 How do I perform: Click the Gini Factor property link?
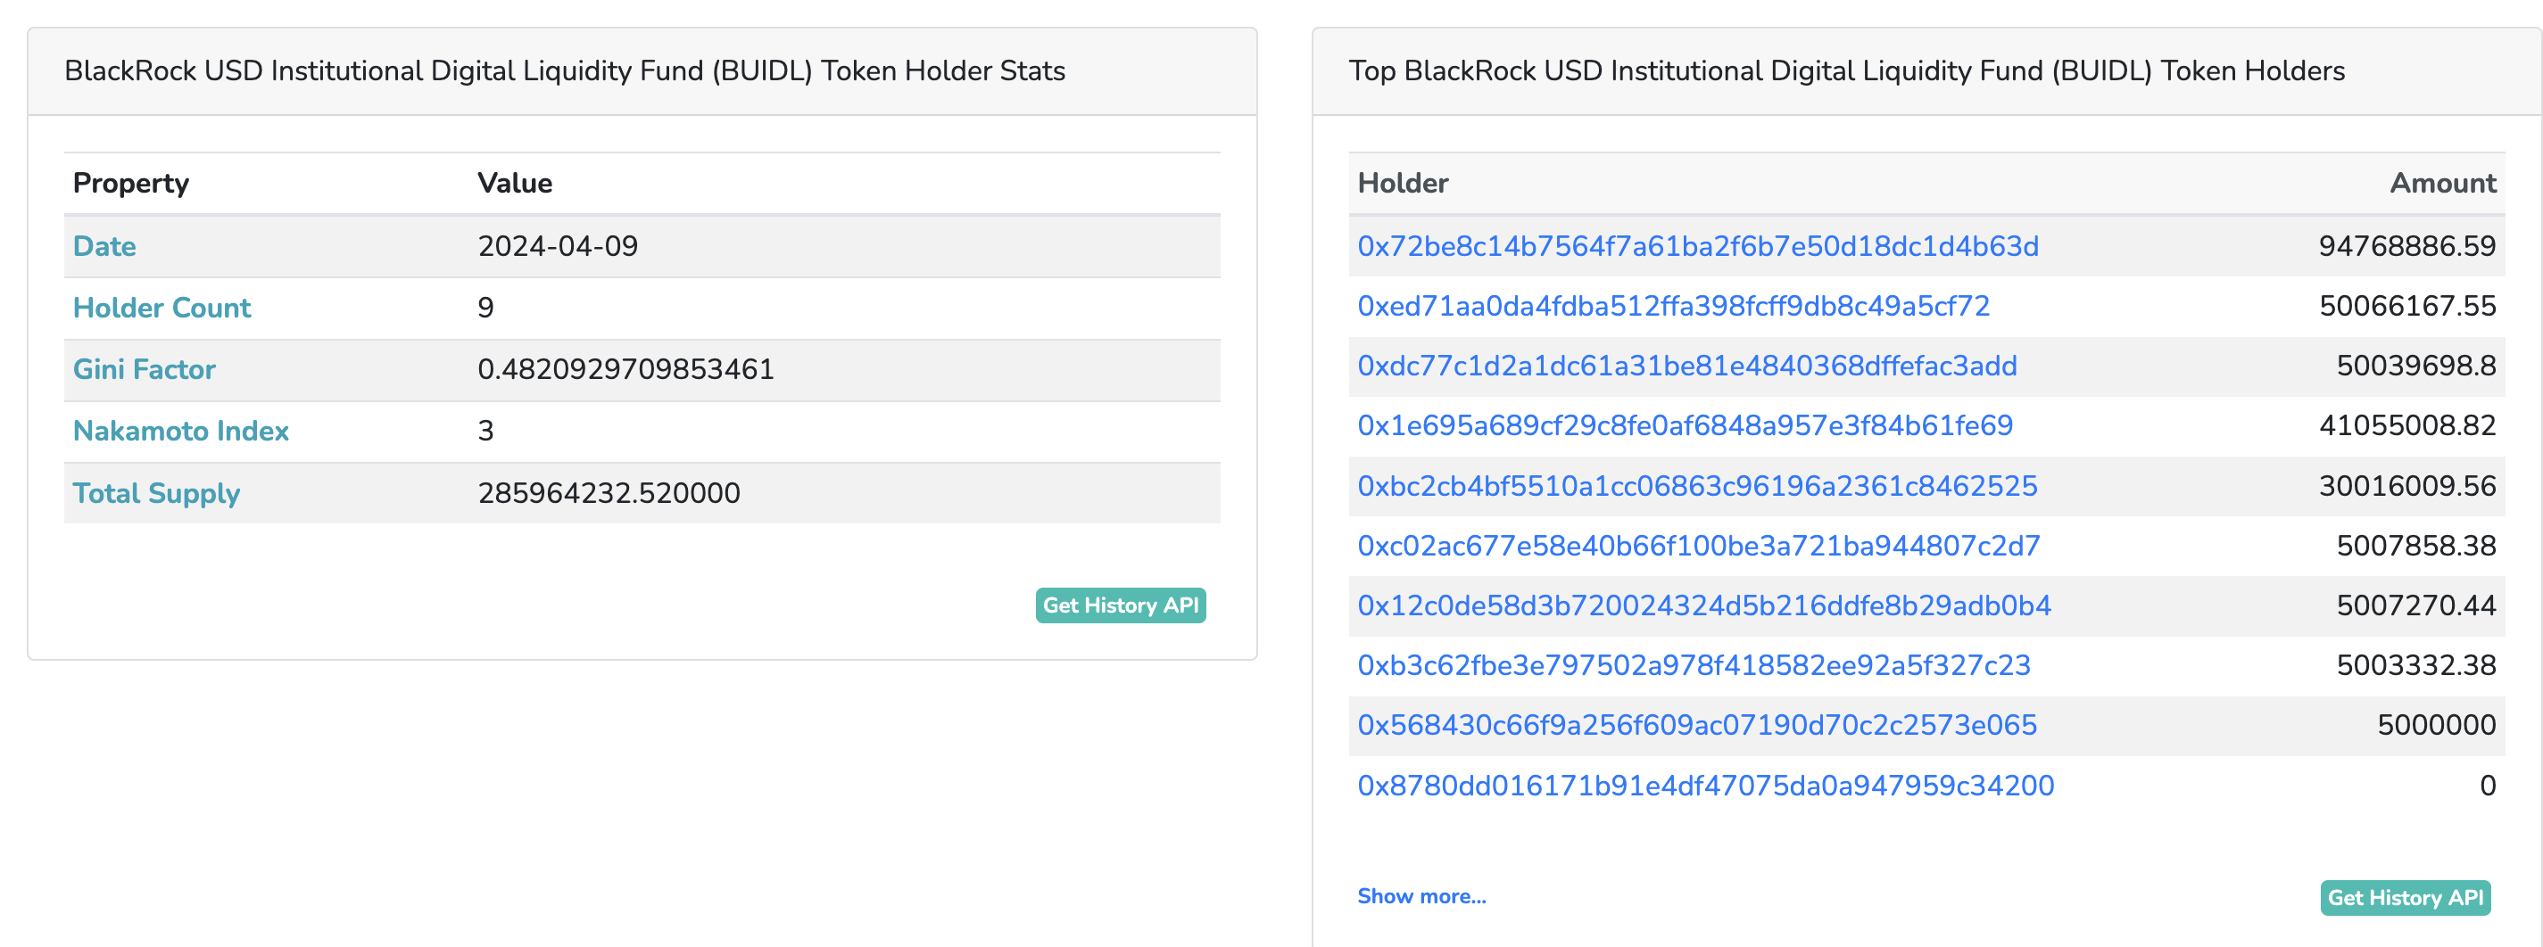coord(145,369)
